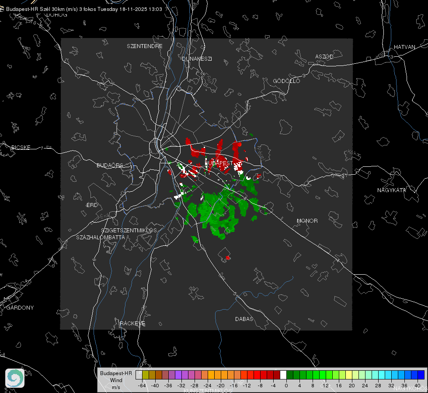The image size is (428, 393).
Task: Click the 20 legend scale value
Action: 351,386
